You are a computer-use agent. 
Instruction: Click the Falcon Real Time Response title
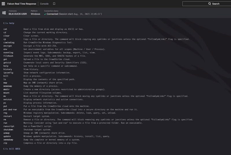22,4
